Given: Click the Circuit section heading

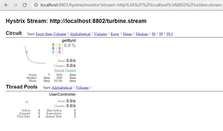Looking at the screenshot, I should (14, 33).
